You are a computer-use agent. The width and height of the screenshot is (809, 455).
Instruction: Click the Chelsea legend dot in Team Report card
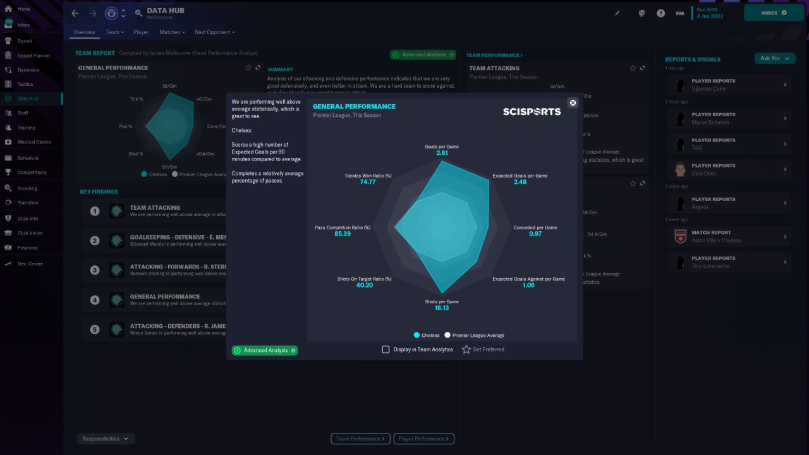(x=145, y=174)
